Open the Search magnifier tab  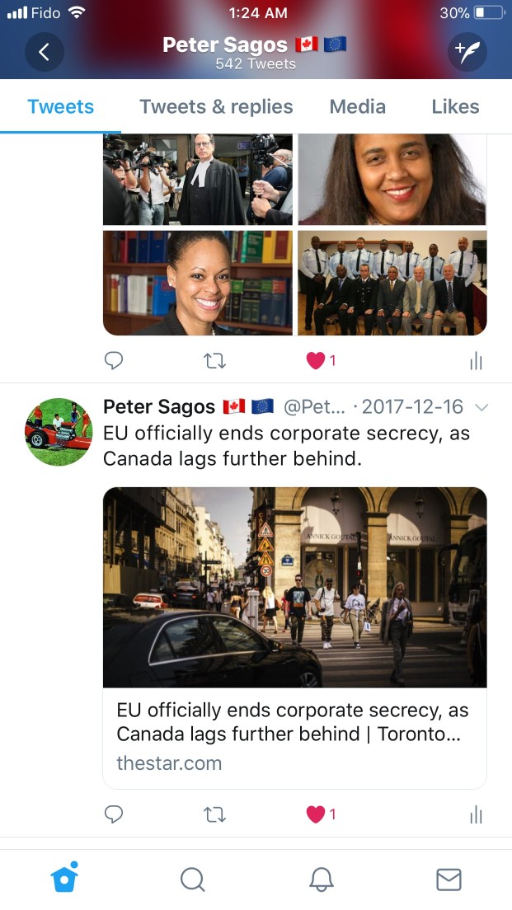click(193, 880)
